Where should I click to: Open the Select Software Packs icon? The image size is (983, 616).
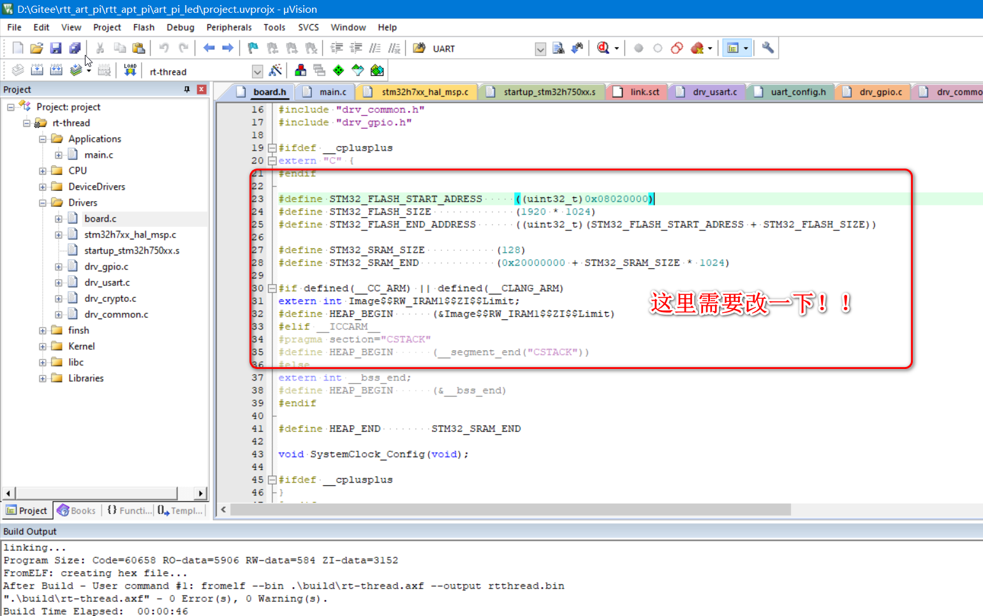click(358, 70)
